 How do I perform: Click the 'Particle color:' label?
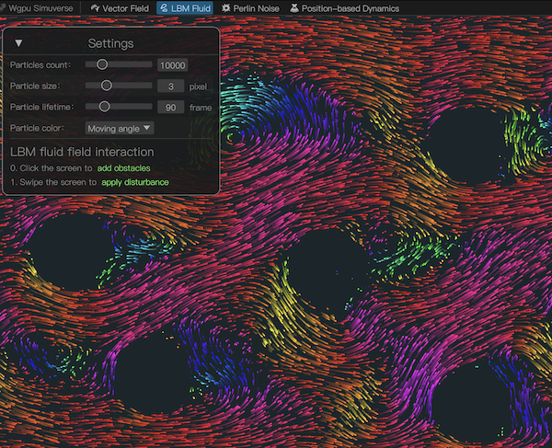click(37, 128)
